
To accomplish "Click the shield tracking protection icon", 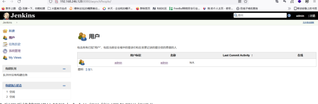I will click(51, 1).
